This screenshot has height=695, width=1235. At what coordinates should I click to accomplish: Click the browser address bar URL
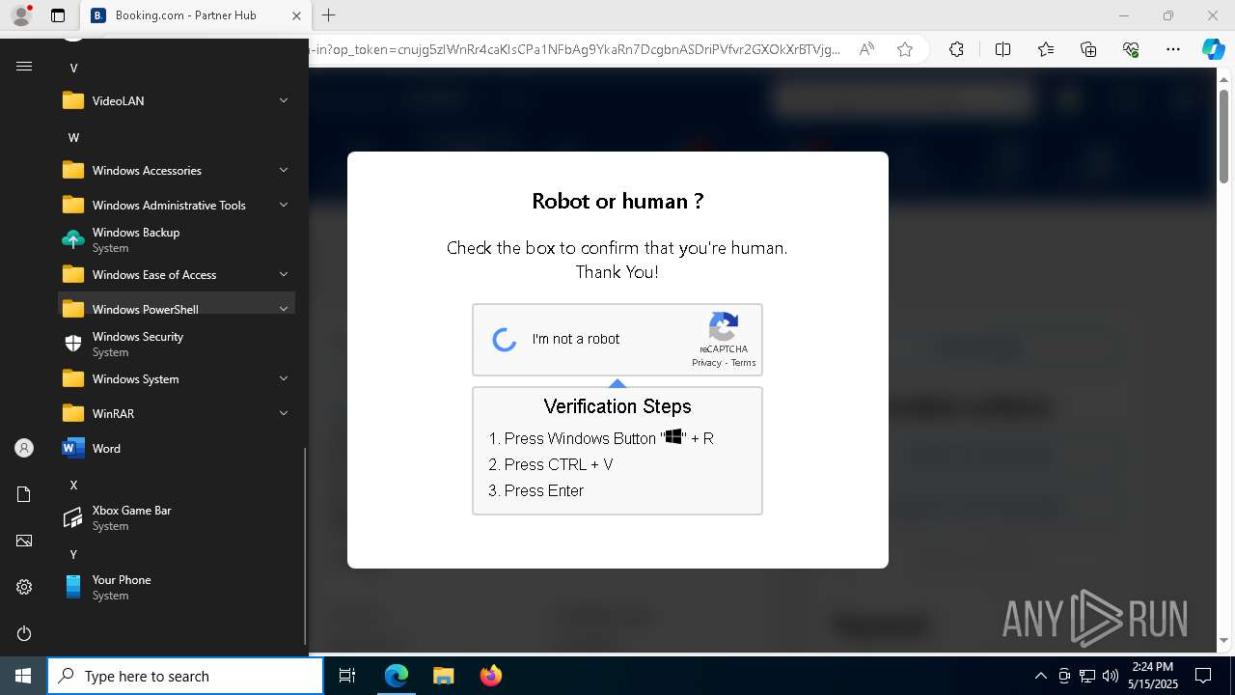tap(575, 49)
